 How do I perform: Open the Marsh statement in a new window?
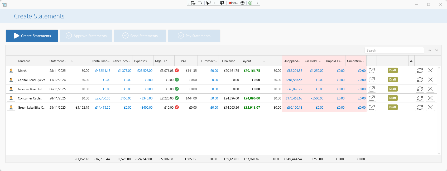tap(372, 71)
